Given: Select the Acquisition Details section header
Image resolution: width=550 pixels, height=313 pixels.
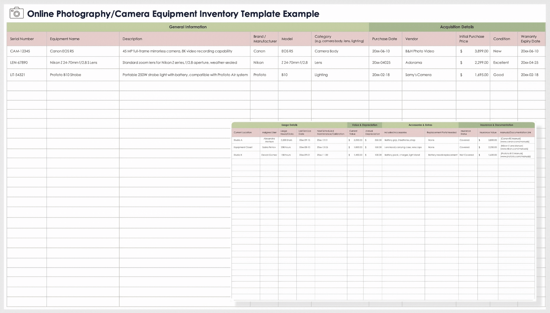Looking at the screenshot, I should [457, 27].
